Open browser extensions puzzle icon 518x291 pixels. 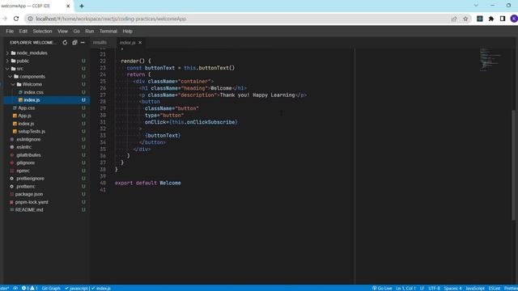[x=491, y=19]
